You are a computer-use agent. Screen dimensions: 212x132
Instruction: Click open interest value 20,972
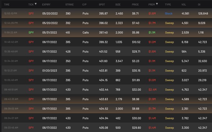[203, 71]
